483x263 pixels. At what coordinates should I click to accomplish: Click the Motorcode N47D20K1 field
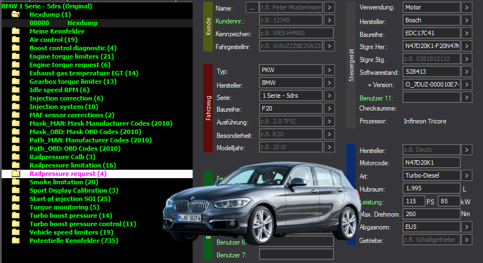(x=431, y=162)
